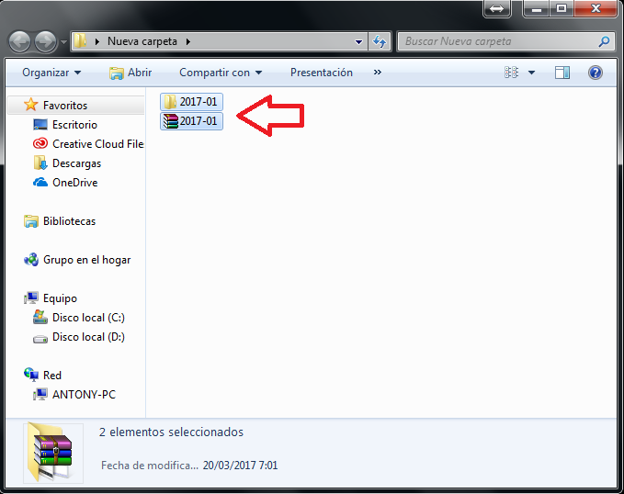Select Red in the navigation pane
The width and height of the screenshot is (624, 494).
click(52, 375)
